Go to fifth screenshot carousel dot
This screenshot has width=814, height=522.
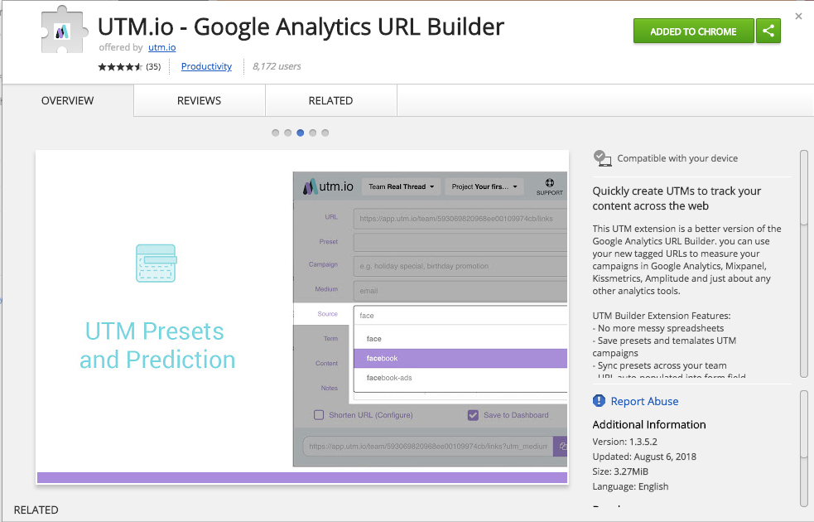pos(325,133)
